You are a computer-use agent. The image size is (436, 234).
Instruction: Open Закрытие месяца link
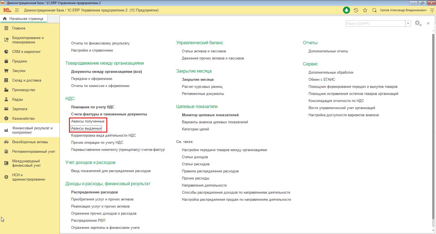point(198,80)
